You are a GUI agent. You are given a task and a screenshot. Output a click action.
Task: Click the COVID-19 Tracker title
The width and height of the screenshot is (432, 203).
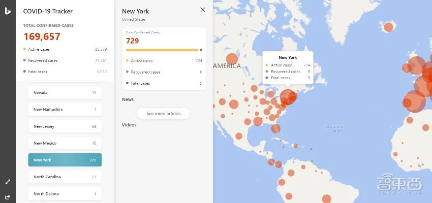(x=48, y=11)
